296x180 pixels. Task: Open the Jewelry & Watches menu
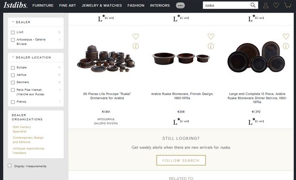point(102,5)
